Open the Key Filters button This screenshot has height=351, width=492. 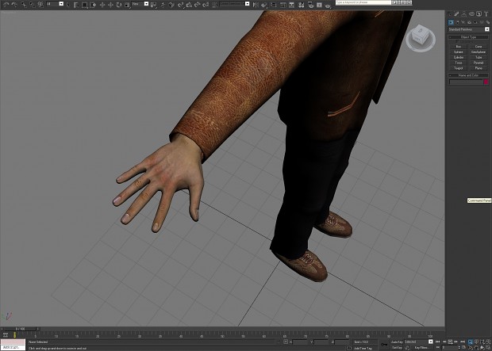(421, 348)
